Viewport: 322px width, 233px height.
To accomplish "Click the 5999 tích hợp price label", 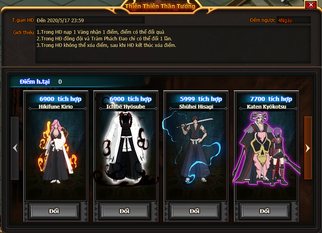I will pos(201,99).
